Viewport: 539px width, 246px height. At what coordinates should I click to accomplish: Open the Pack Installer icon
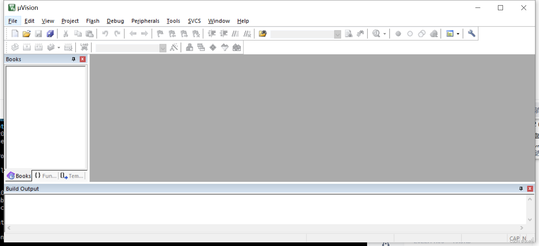(x=237, y=48)
